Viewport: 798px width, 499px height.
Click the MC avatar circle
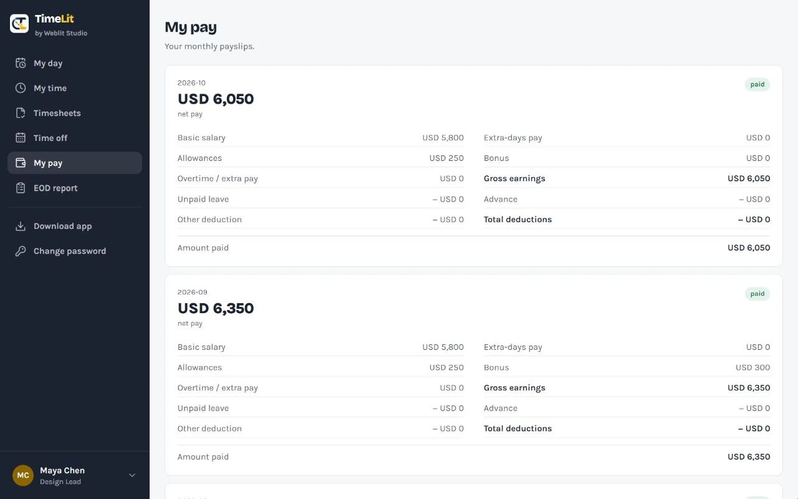(23, 475)
